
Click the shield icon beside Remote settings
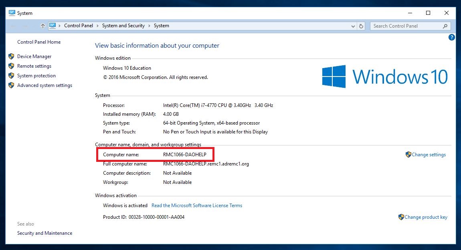coord(11,66)
